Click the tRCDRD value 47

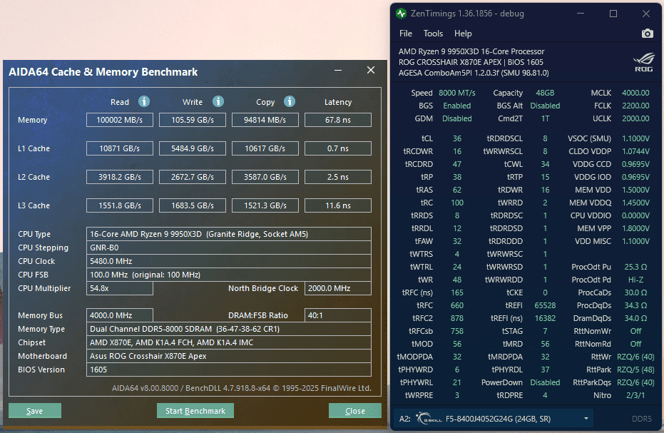tap(457, 164)
